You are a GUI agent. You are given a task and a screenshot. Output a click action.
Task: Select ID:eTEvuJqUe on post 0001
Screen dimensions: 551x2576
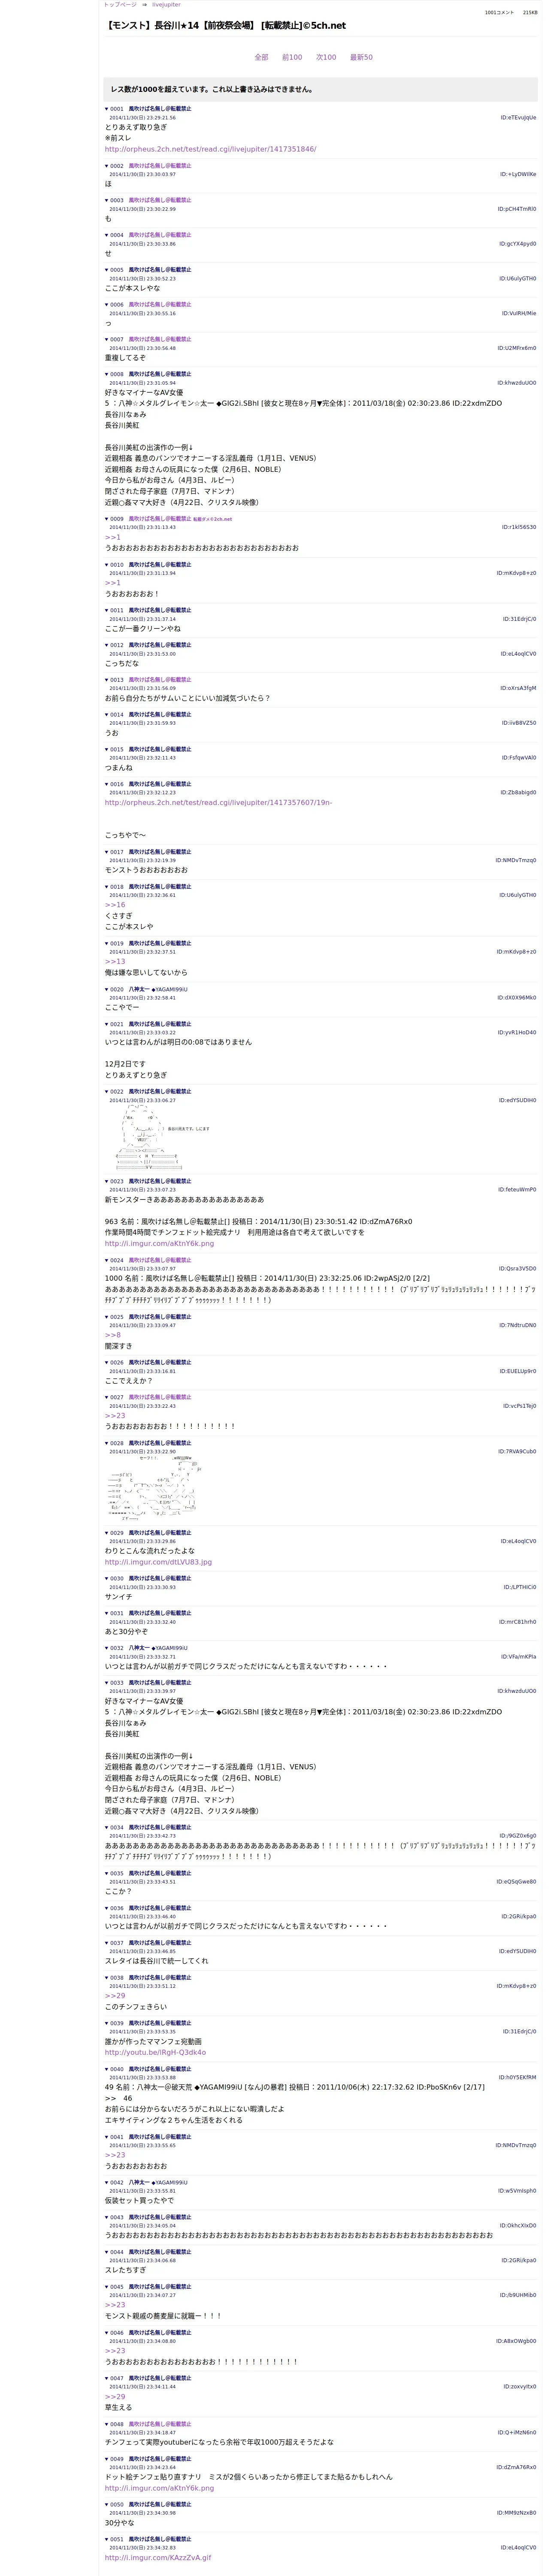[x=518, y=118]
